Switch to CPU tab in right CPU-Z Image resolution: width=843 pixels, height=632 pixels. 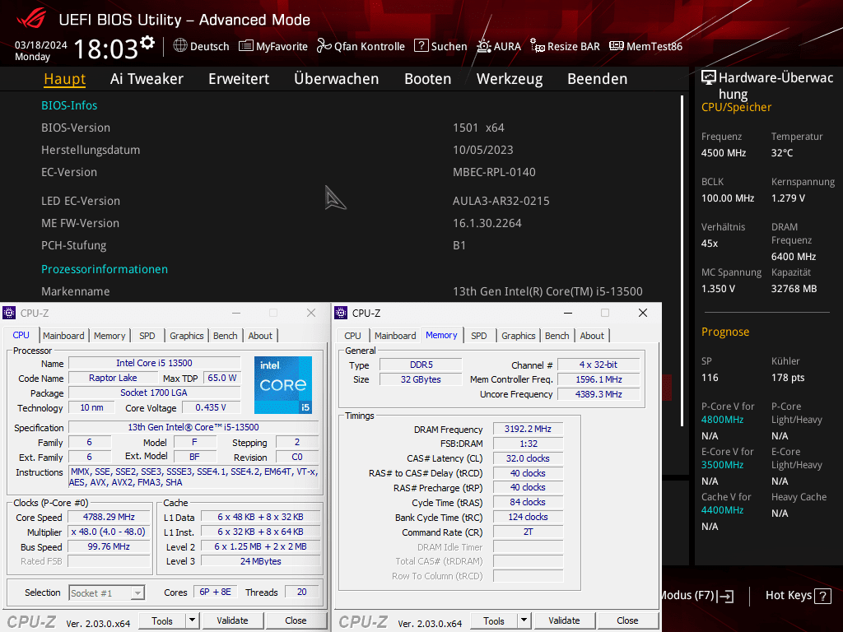coord(352,336)
